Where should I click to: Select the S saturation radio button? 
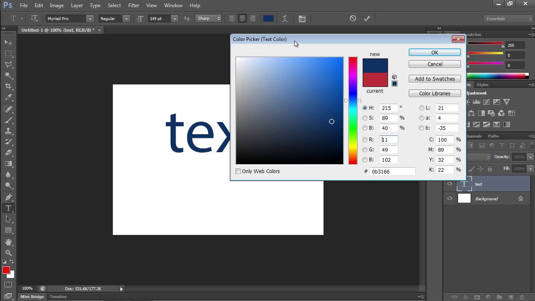pyautogui.click(x=365, y=118)
